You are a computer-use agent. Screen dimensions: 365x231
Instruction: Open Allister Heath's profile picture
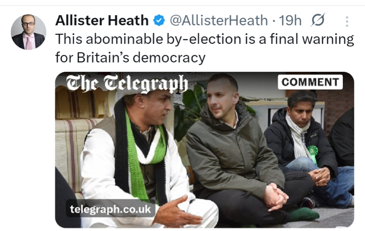[x=28, y=32]
